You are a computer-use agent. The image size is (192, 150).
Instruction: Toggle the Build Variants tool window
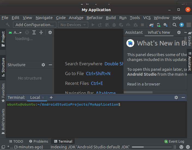(x=3, y=121)
